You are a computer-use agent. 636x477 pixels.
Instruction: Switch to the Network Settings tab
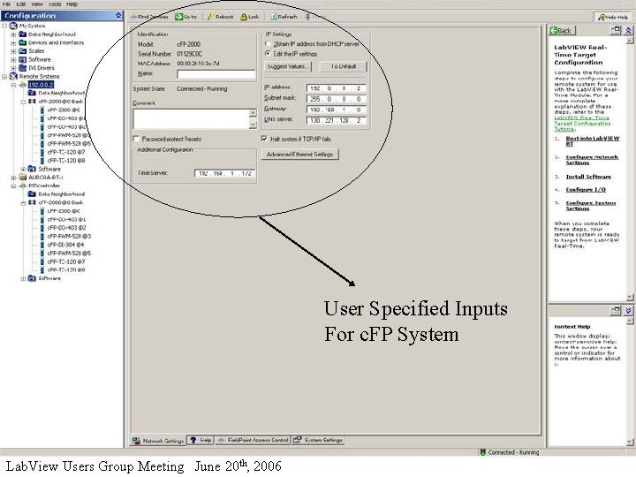coord(158,441)
